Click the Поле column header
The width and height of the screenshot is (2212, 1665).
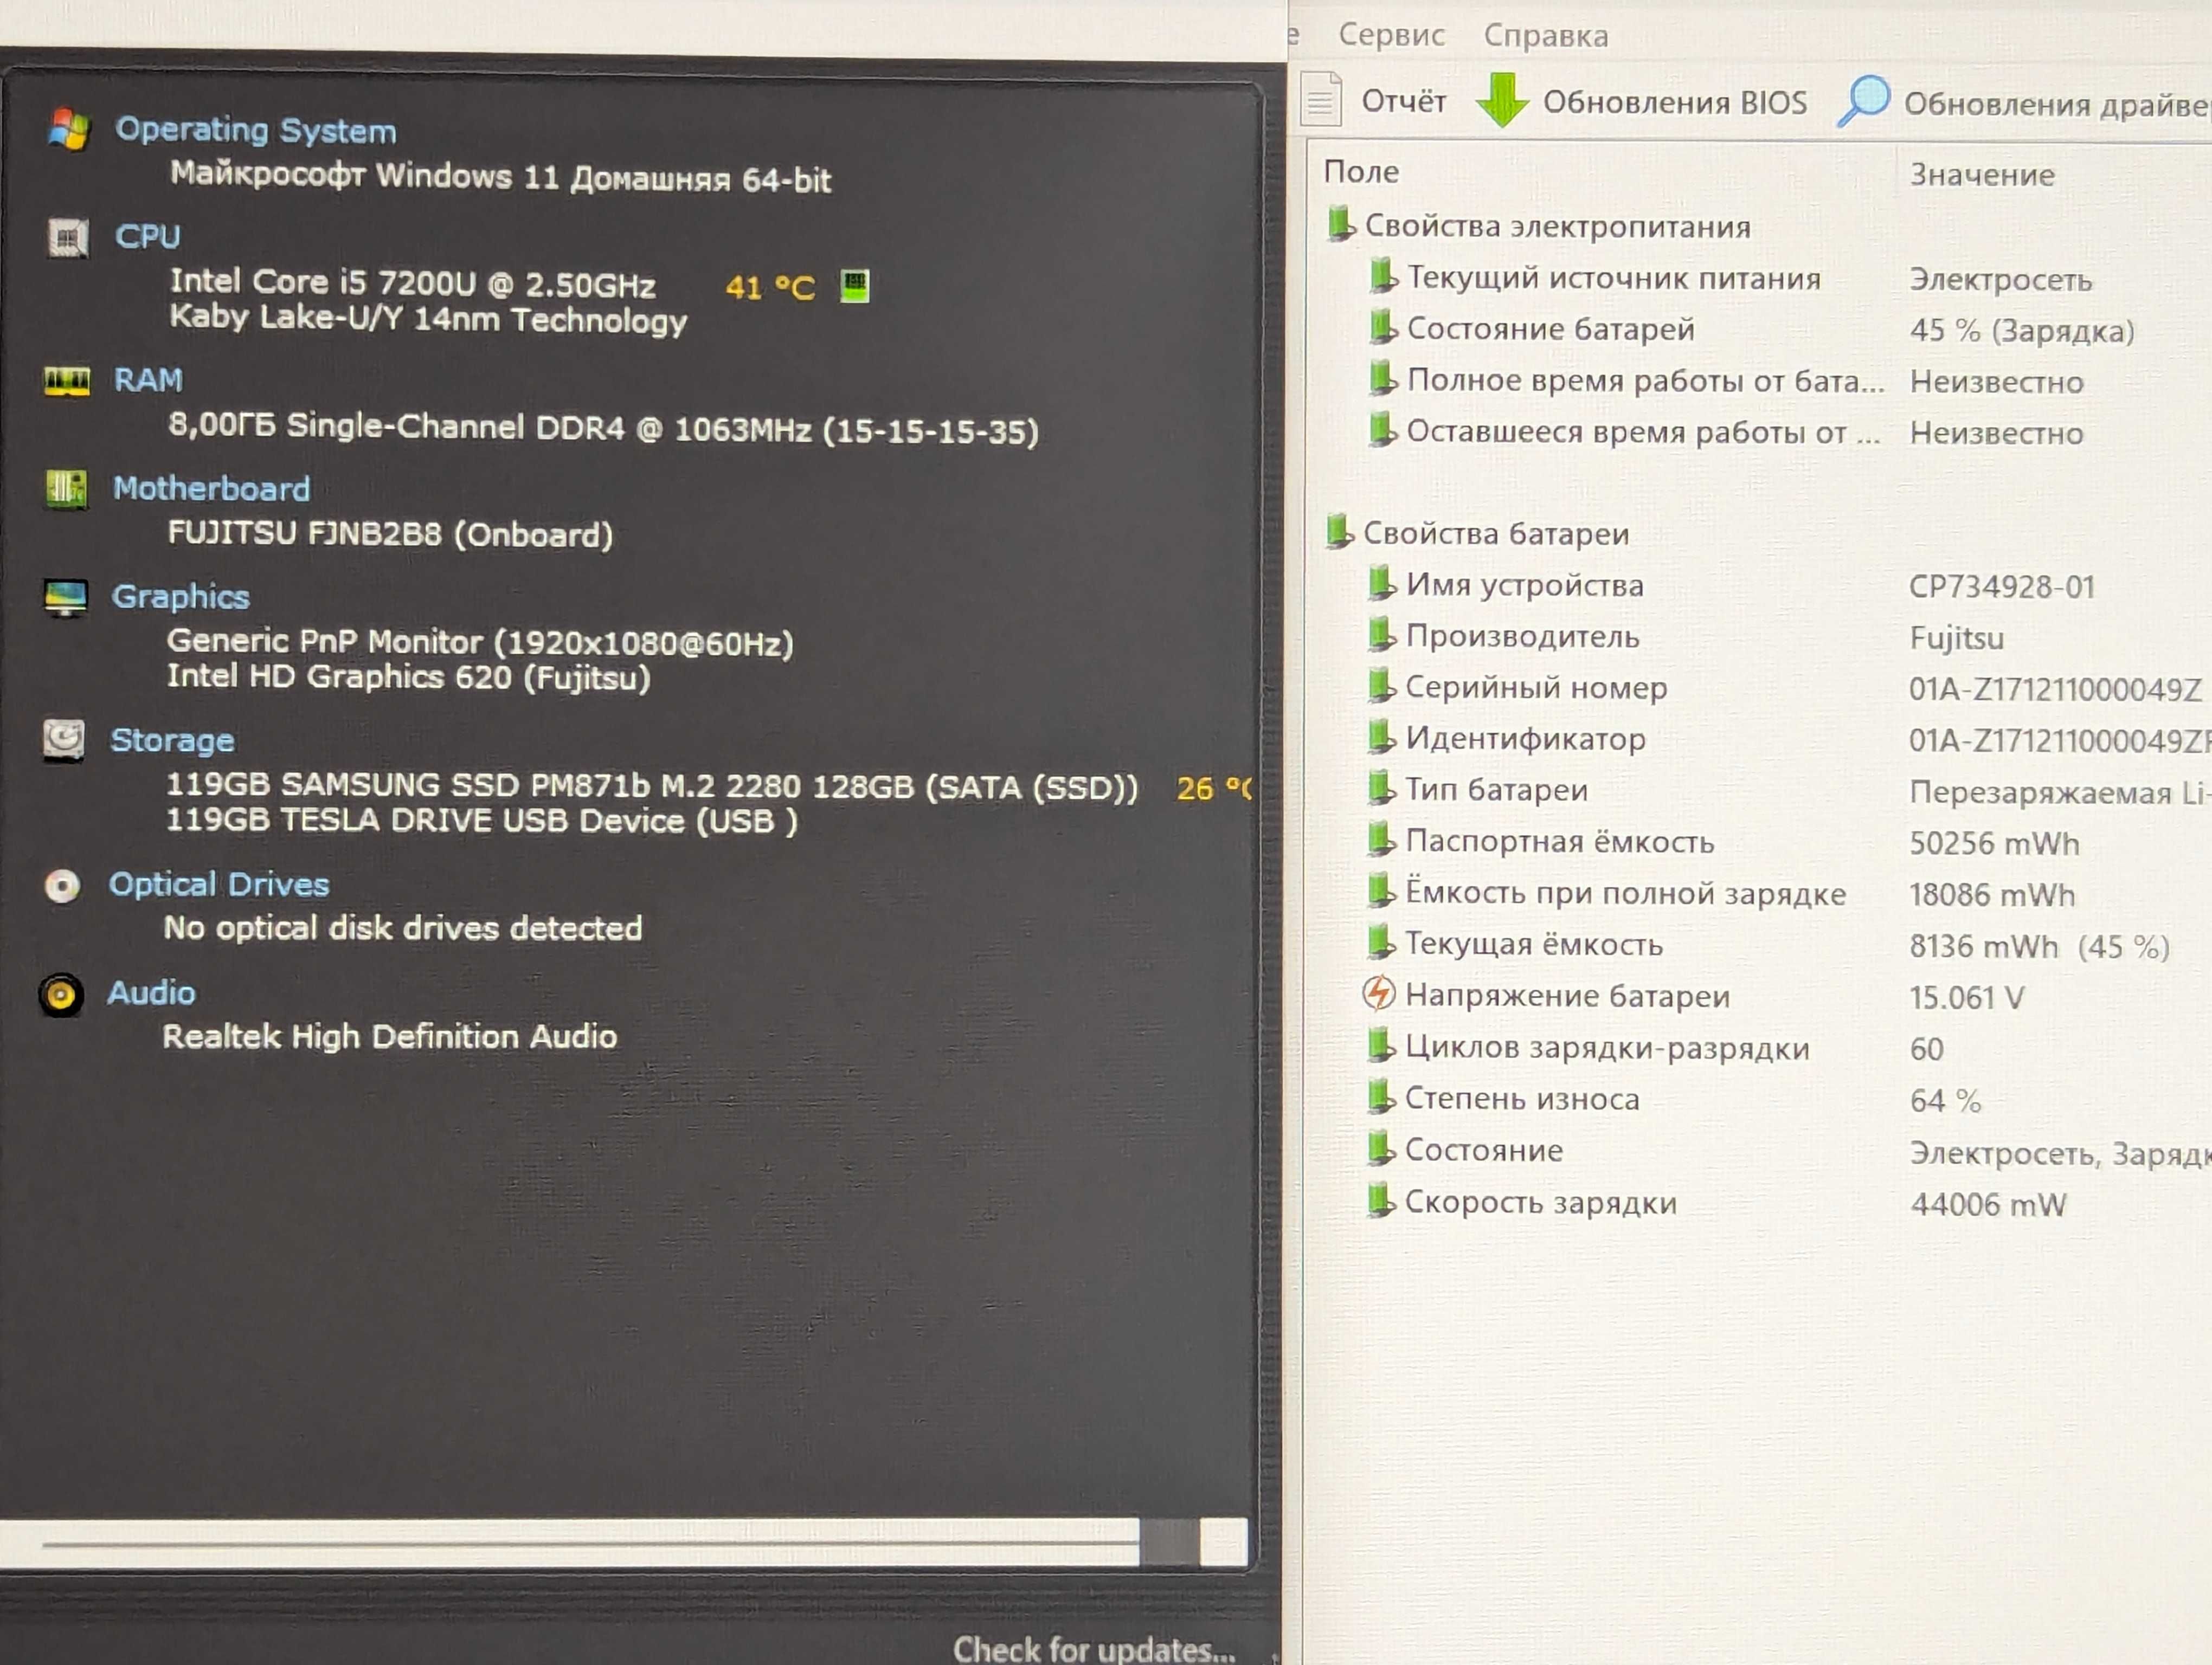(1361, 172)
